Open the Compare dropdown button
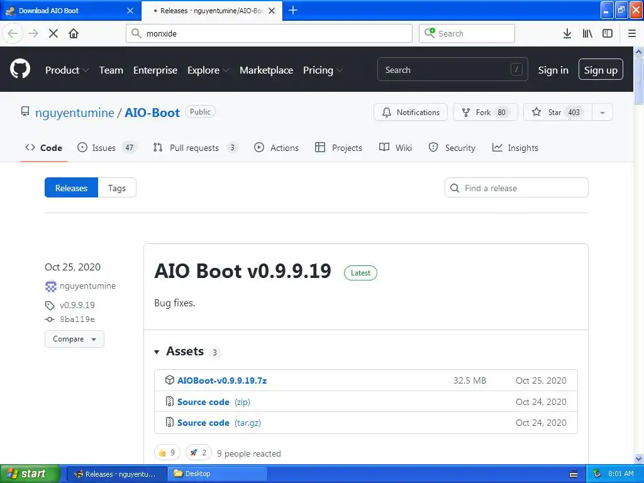The width and height of the screenshot is (644, 483). (74, 339)
